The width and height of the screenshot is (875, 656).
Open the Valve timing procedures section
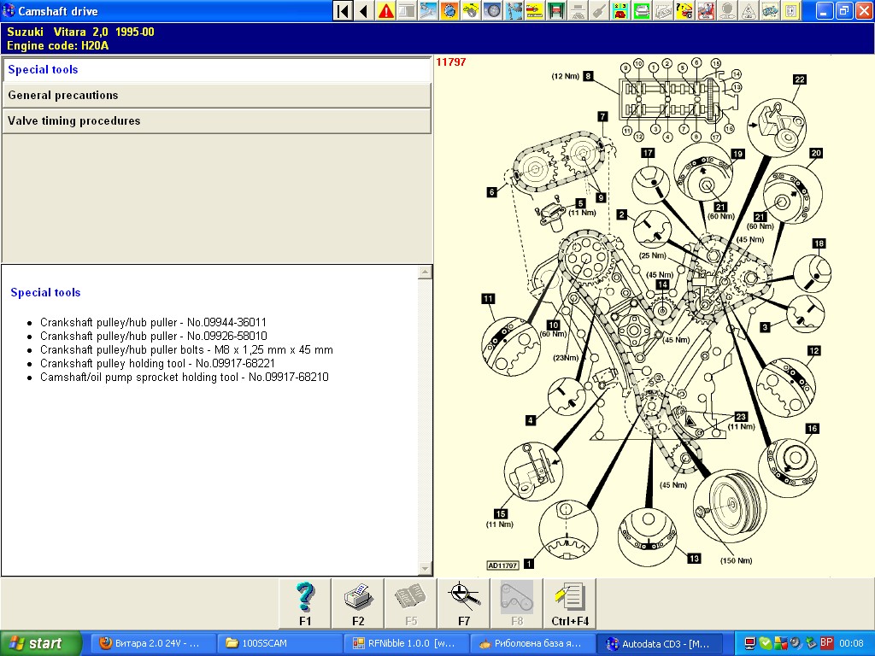point(215,121)
